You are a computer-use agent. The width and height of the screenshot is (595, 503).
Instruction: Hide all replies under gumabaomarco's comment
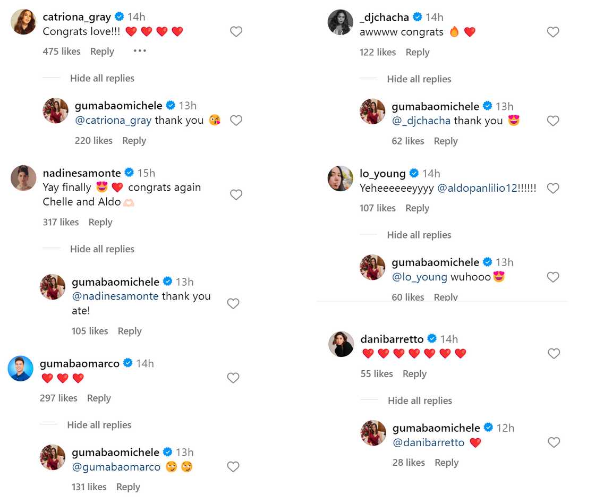pos(99,425)
